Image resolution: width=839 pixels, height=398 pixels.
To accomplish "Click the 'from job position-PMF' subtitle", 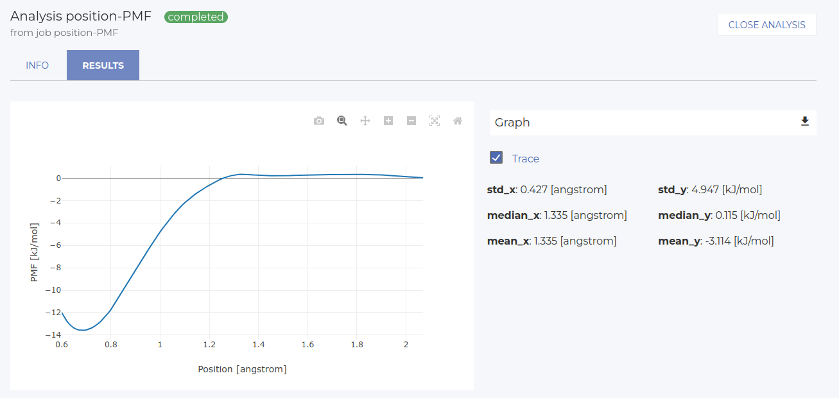I will coord(64,32).
